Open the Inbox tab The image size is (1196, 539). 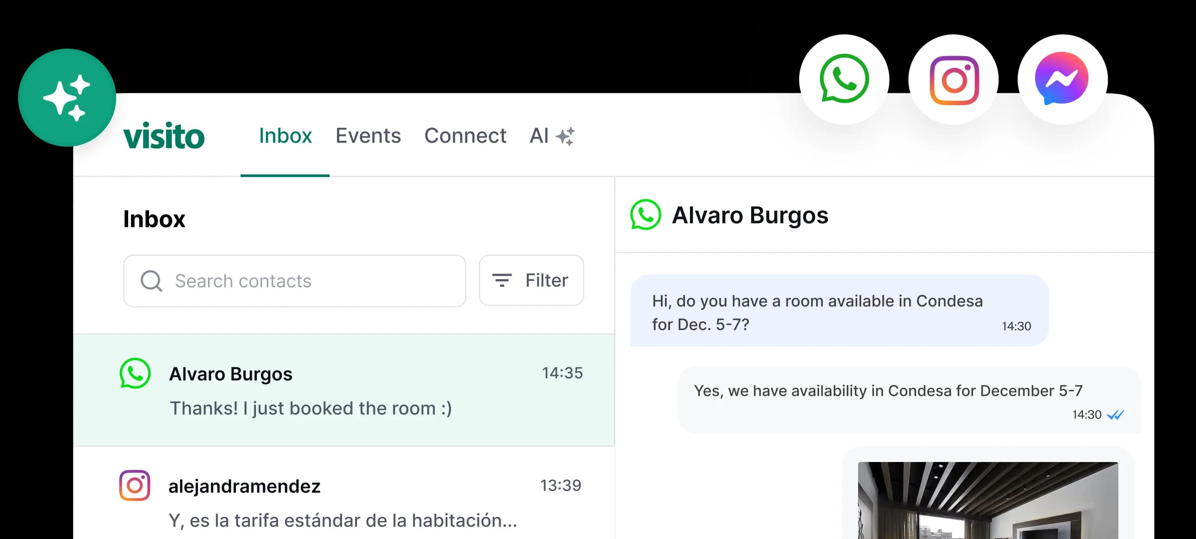[285, 136]
